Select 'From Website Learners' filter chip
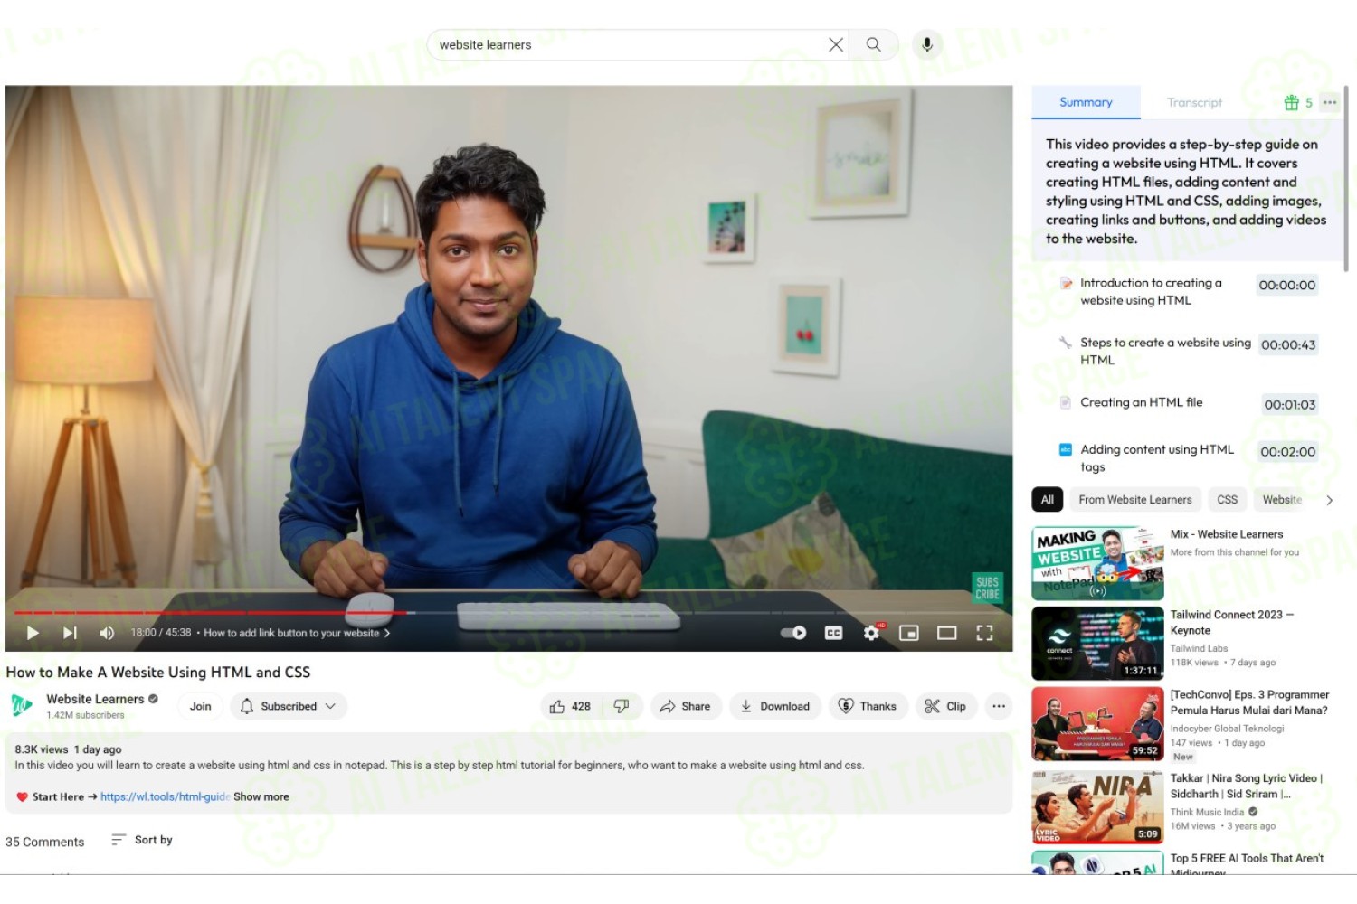This screenshot has width=1357, height=904. 1135,499
